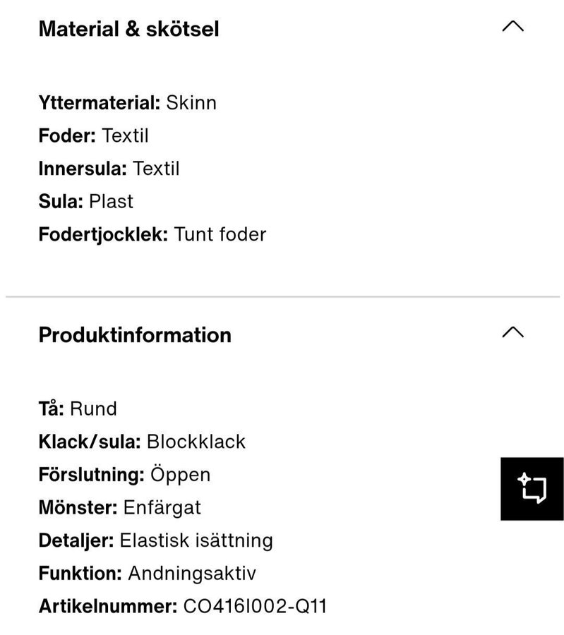
Task: Click the Sula: Plast line
Action: pyautogui.click(x=85, y=201)
